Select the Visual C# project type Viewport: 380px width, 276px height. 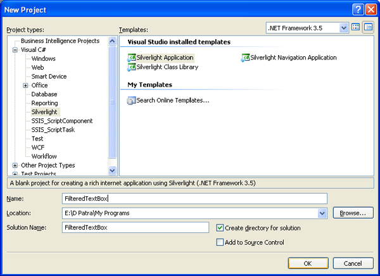pyautogui.click(x=33, y=50)
